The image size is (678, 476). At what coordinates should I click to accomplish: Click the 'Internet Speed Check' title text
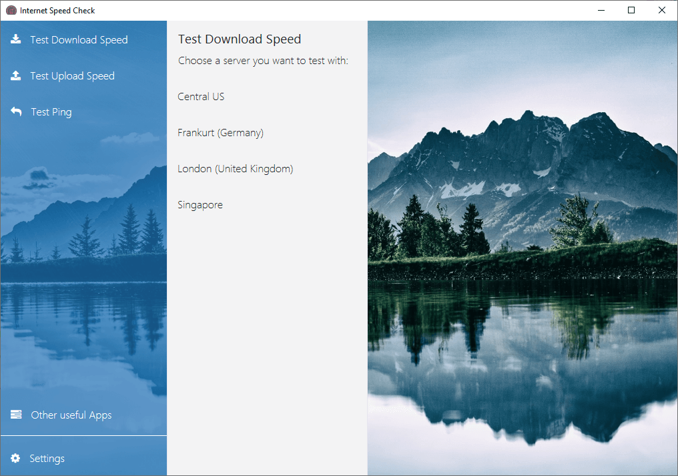(x=57, y=11)
